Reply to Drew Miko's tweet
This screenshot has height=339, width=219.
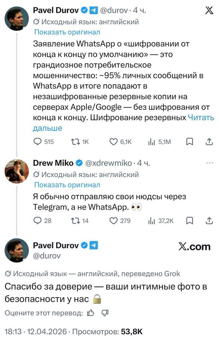tap(37, 221)
